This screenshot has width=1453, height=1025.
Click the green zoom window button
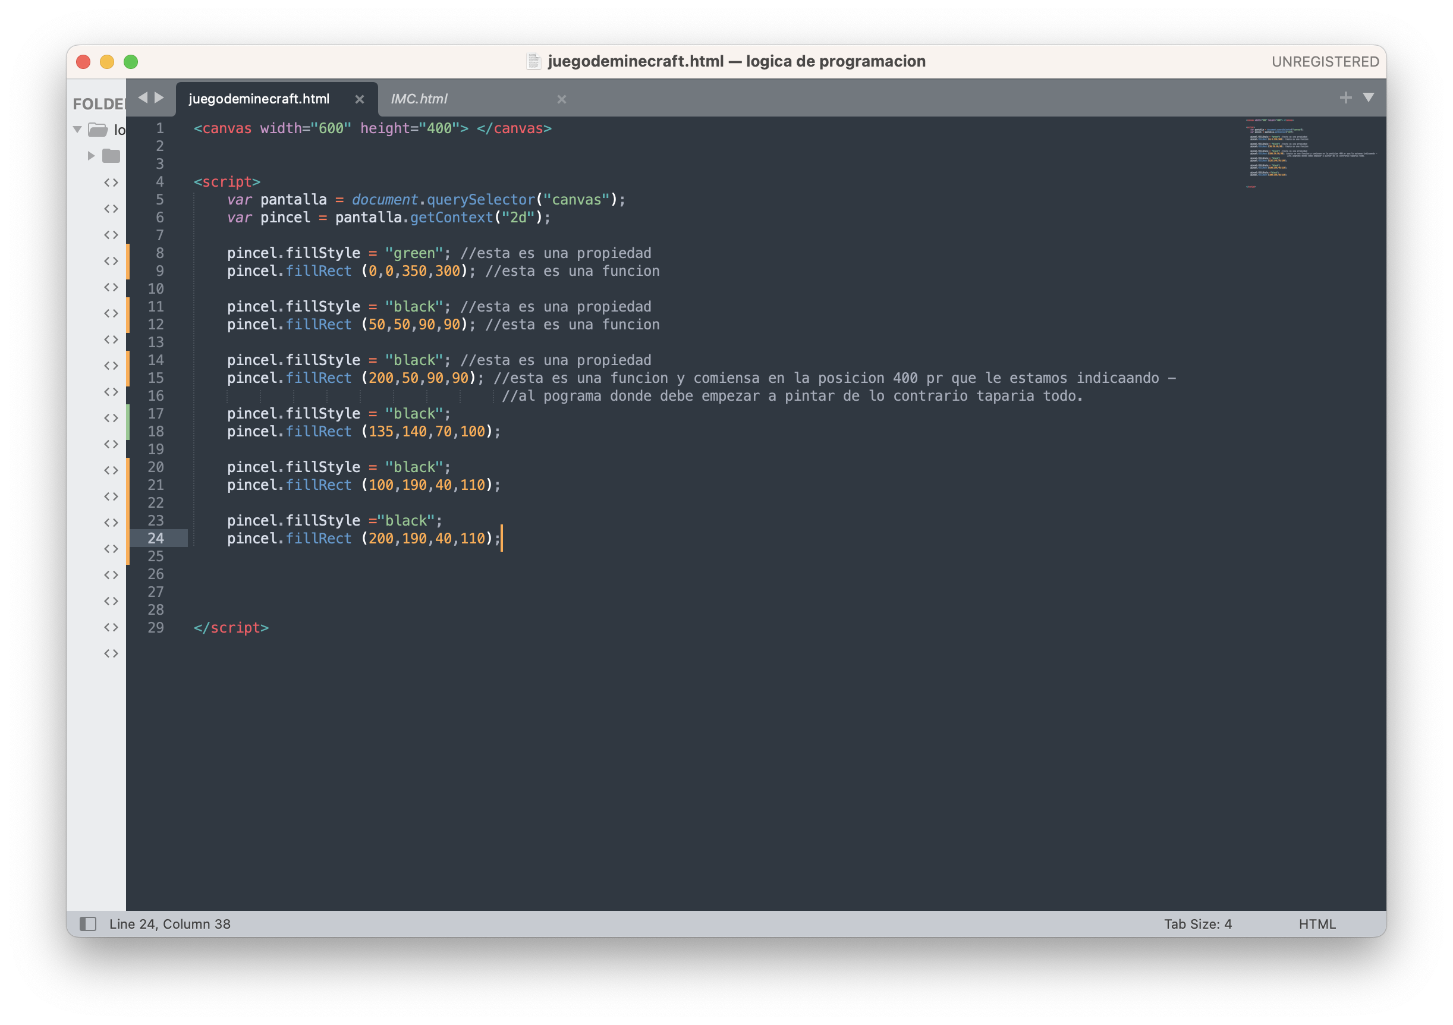point(131,61)
